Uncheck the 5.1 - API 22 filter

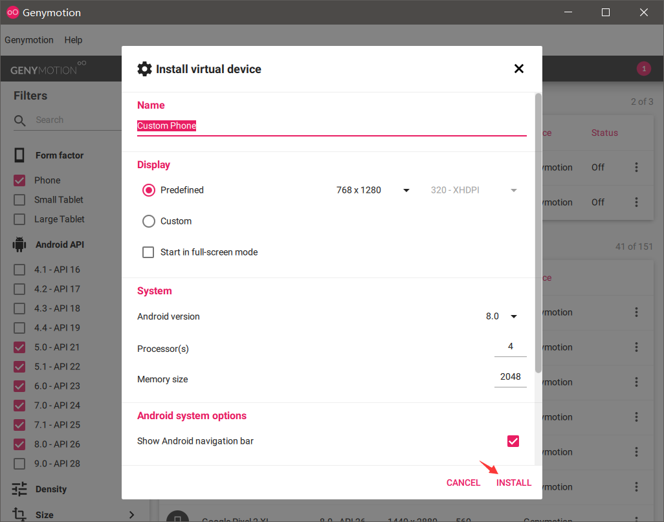click(x=19, y=367)
